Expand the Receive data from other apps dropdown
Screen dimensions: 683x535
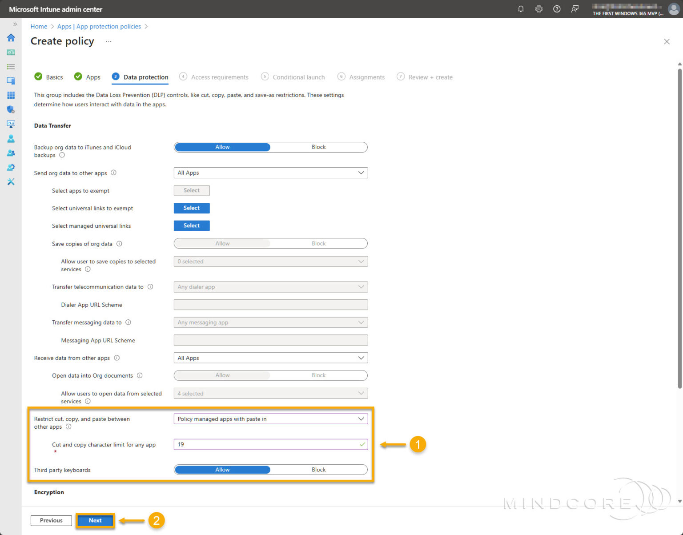point(270,358)
